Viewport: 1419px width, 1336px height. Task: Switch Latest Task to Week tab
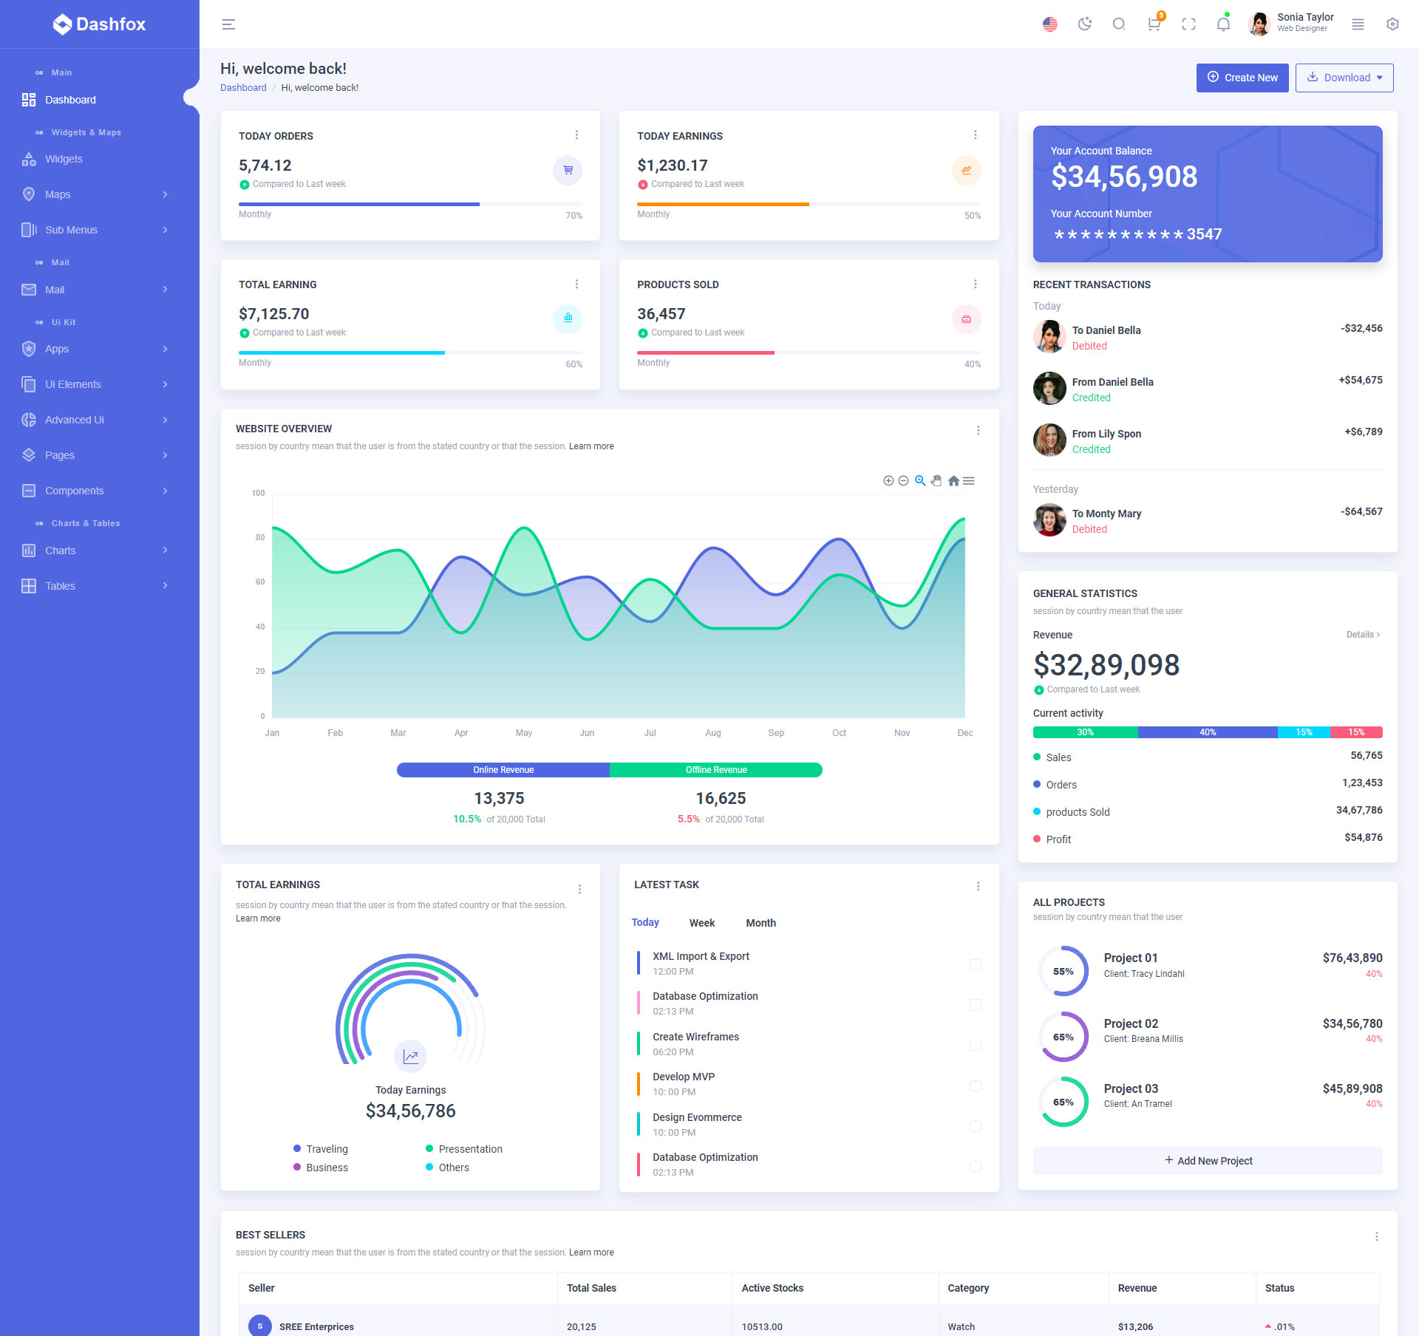[701, 923]
